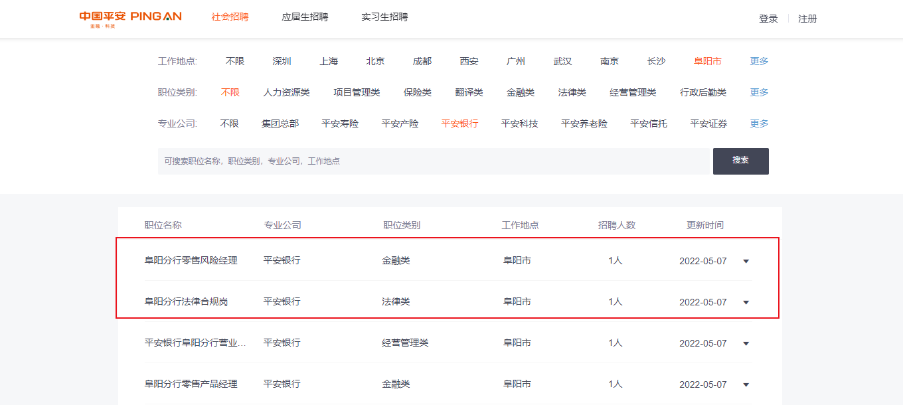Expand details for 阜阳分行零售风险经理 row
The width and height of the screenshot is (903, 405).
point(746,262)
